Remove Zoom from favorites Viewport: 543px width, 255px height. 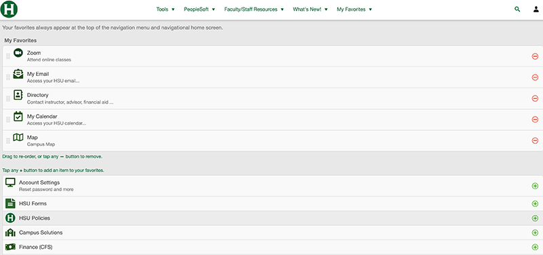[x=535, y=56]
